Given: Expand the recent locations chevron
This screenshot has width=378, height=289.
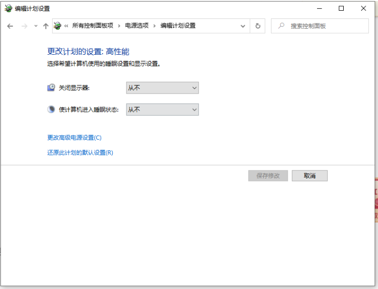Looking at the screenshot, I should pos(35,26).
